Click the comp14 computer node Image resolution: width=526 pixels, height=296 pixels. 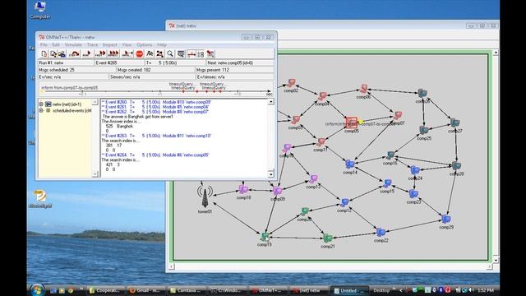pyautogui.click(x=350, y=164)
